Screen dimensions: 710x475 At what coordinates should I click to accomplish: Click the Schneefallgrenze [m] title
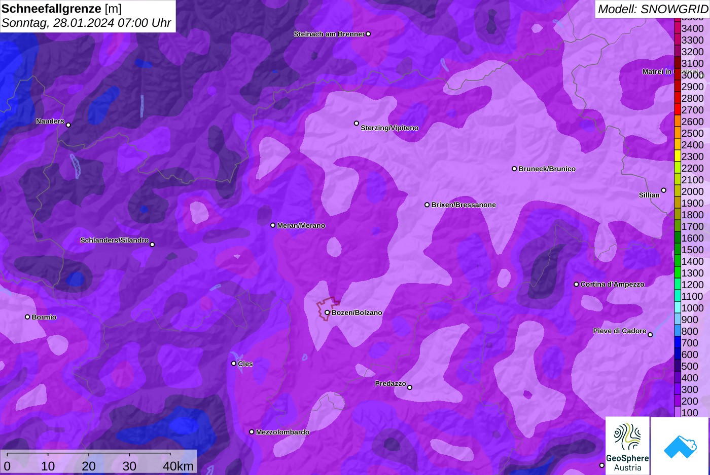point(61,9)
